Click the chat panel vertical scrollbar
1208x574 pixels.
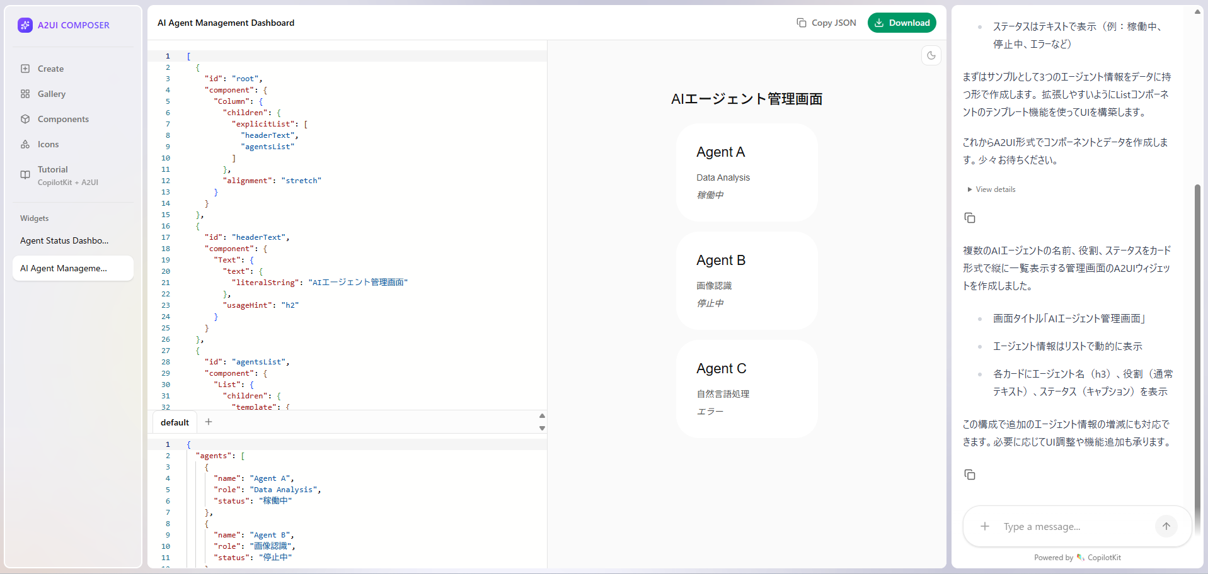click(x=1197, y=346)
